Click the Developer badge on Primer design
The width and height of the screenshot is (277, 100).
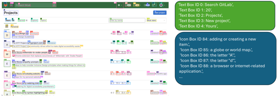click(x=34, y=34)
